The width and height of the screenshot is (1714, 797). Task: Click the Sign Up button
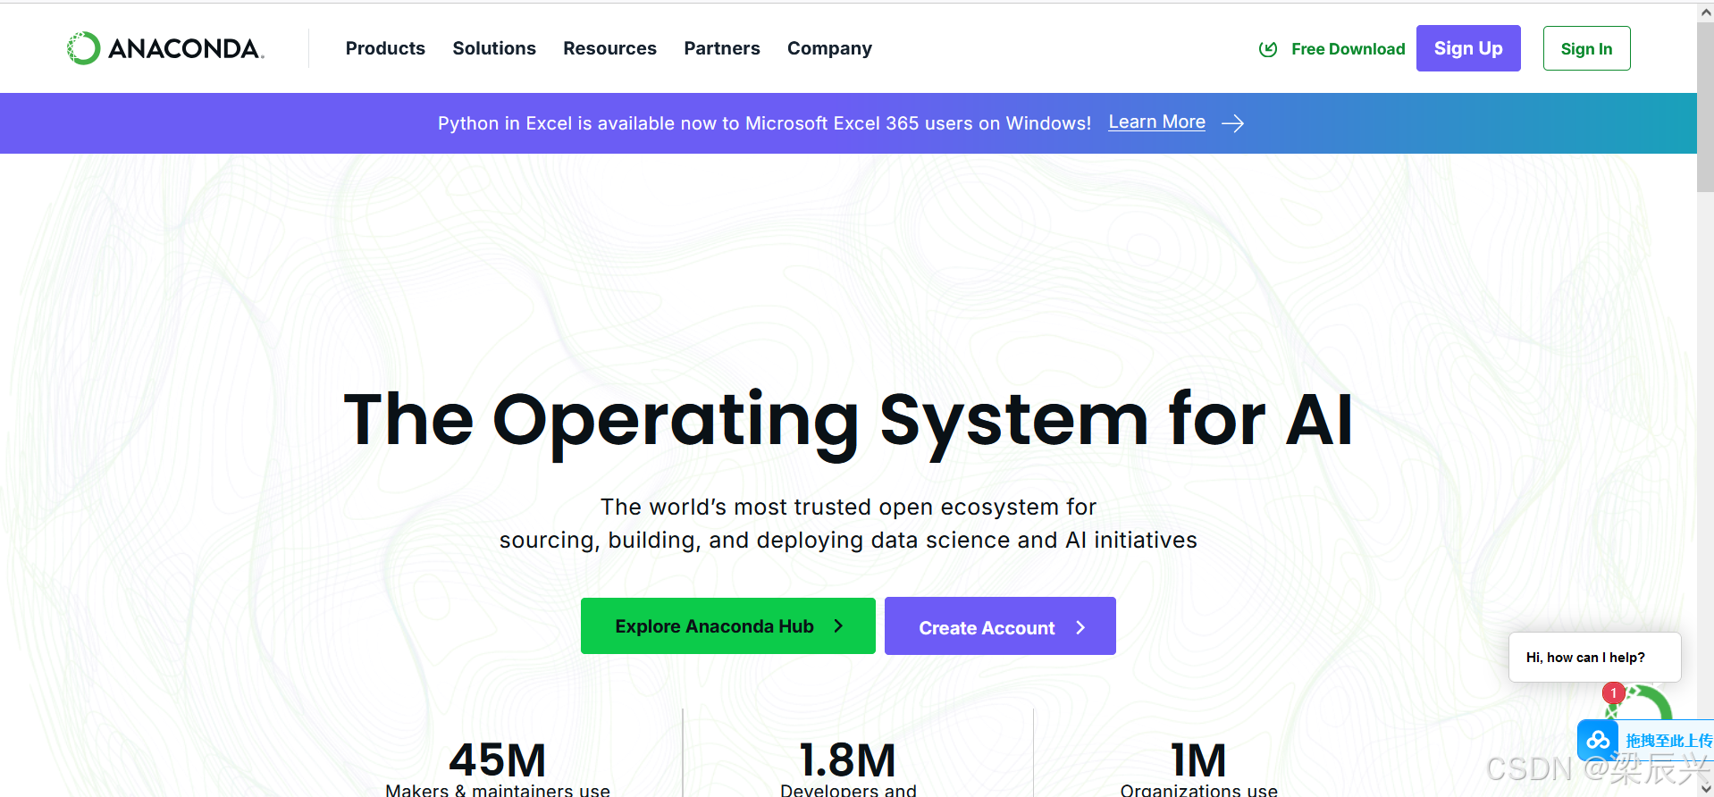coord(1468,48)
